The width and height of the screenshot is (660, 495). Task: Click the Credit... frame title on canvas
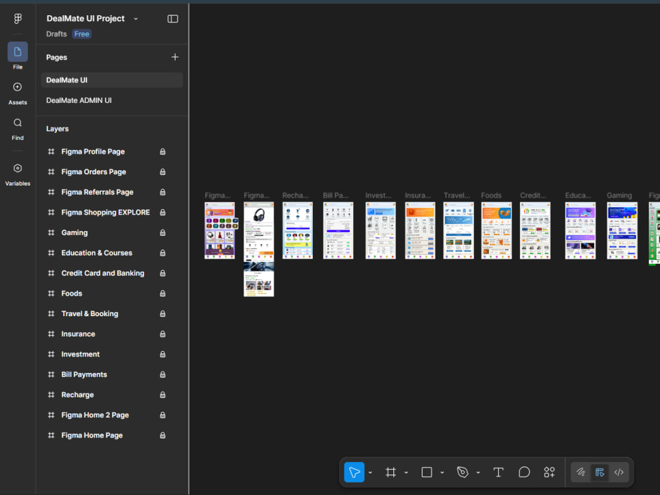click(x=533, y=195)
